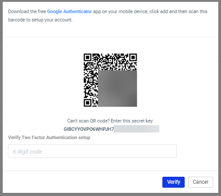Click the "Can't scan QR code?" text
Image resolution: width=221 pixels, height=196 pixels.
[88, 121]
